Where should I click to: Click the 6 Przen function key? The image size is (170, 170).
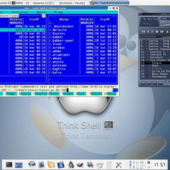point(53,93)
